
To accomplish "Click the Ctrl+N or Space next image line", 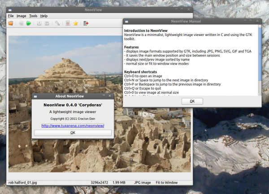I will (166, 80).
